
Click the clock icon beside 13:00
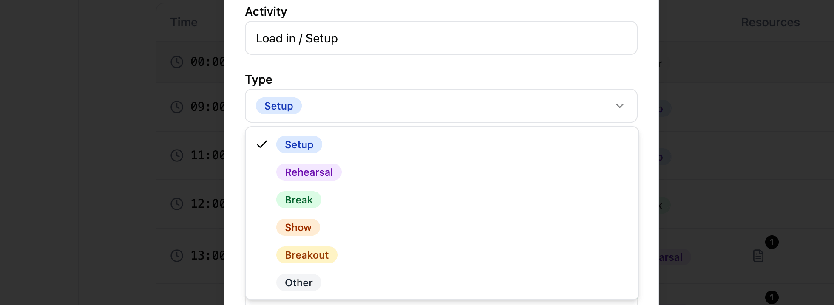(177, 256)
